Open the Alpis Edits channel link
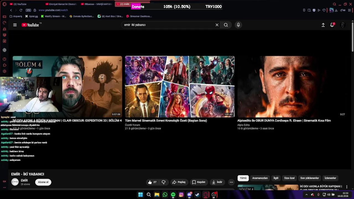This screenshot has width=354, height=199. (243, 125)
